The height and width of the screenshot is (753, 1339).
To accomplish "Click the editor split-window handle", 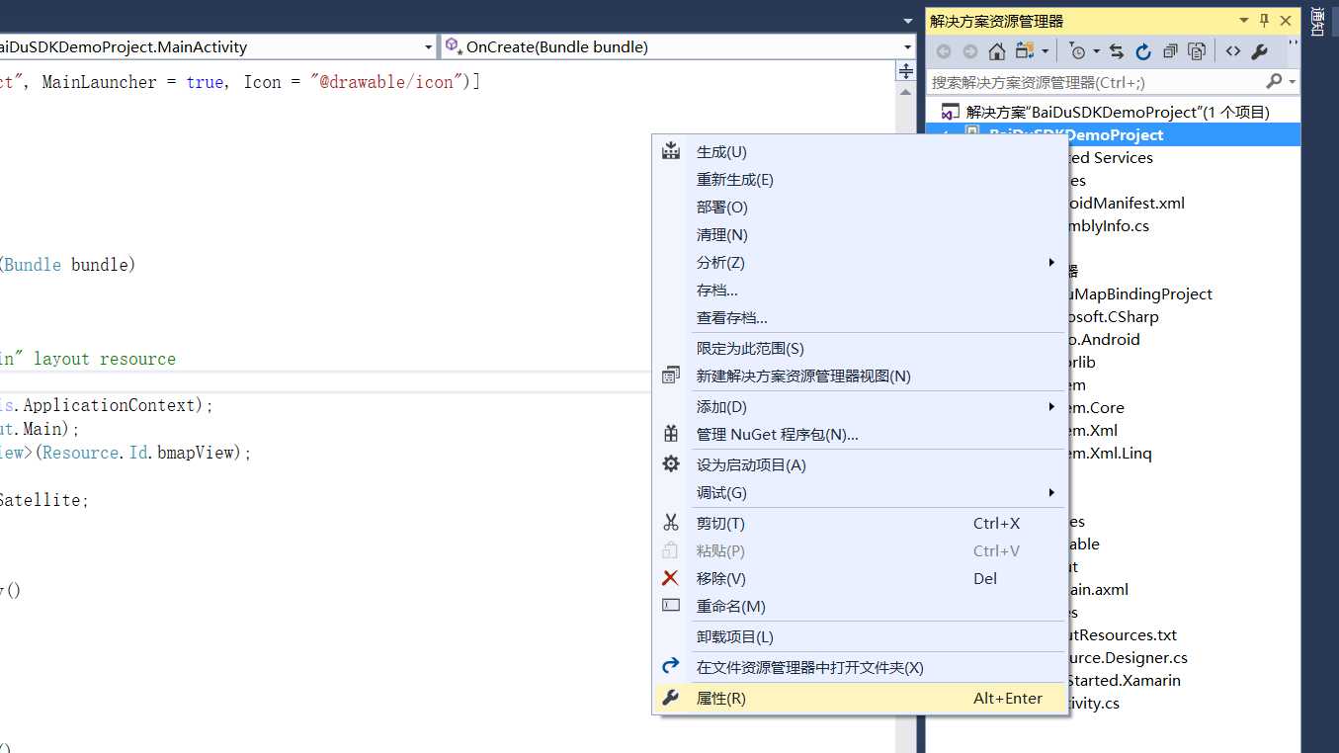I will (x=905, y=71).
